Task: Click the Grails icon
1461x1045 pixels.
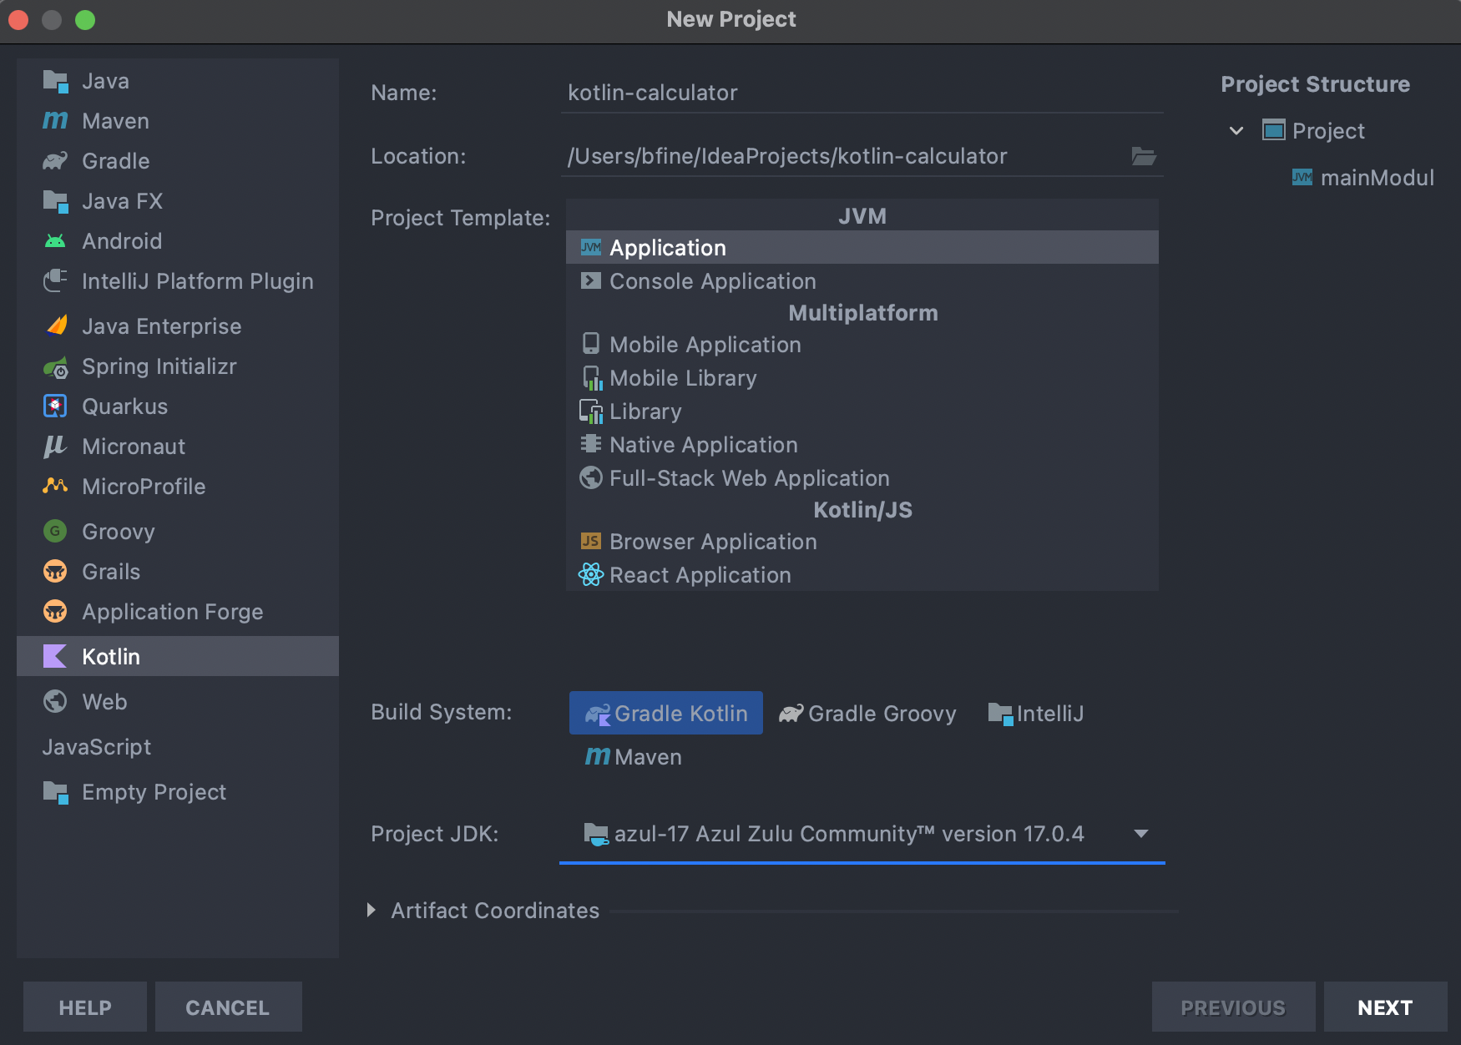Action: click(55, 572)
